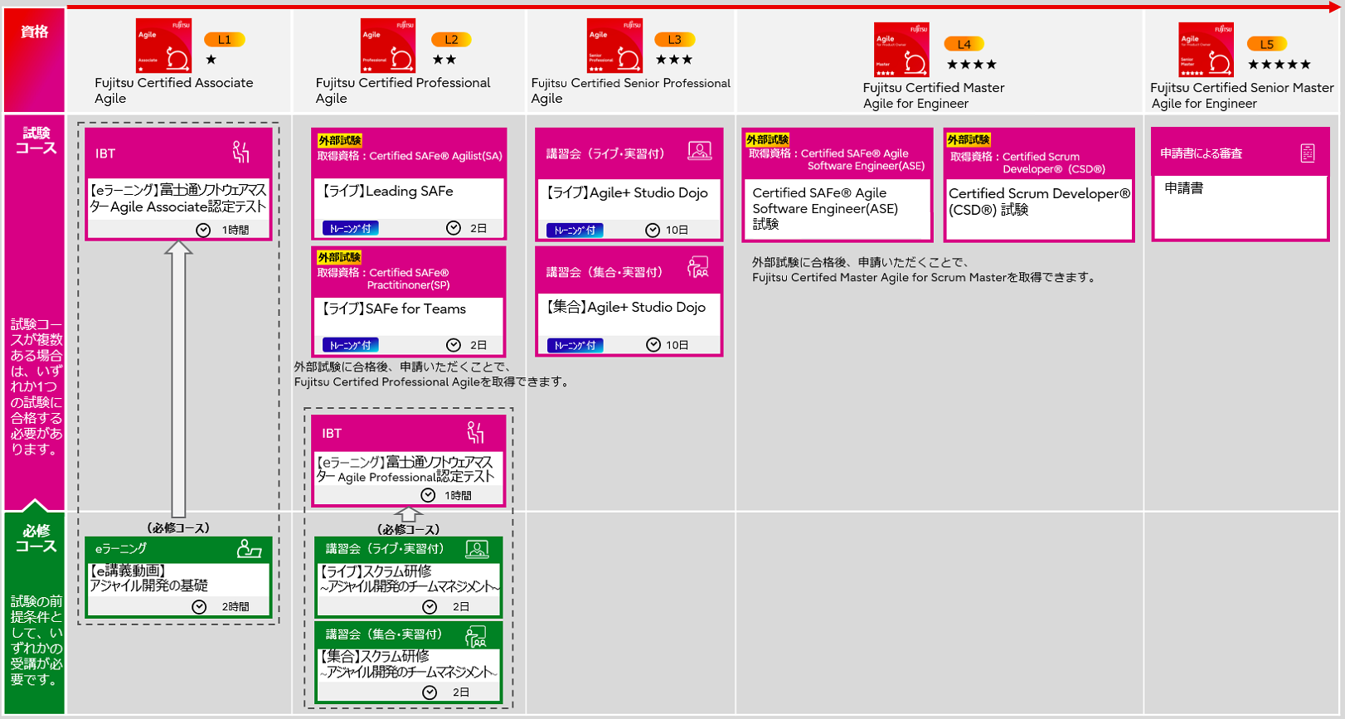The image size is (1345, 719).
Task: Open Certified Scrum Developer (CSD) 試験
Action: tap(1039, 202)
